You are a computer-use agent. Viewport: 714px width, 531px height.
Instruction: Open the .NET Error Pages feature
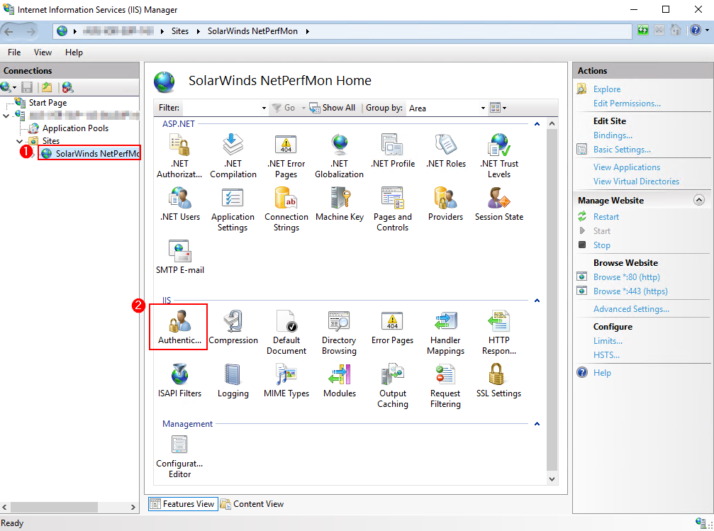(286, 156)
